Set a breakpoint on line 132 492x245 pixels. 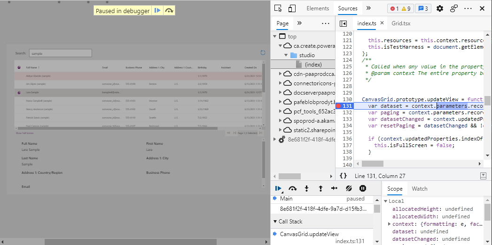coord(347,112)
